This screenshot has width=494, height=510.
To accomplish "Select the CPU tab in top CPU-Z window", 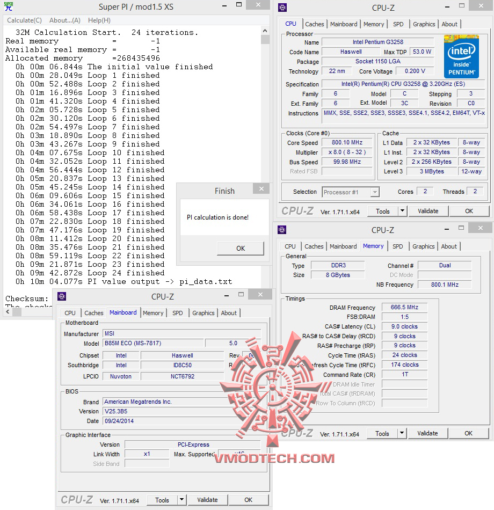I will click(x=290, y=24).
